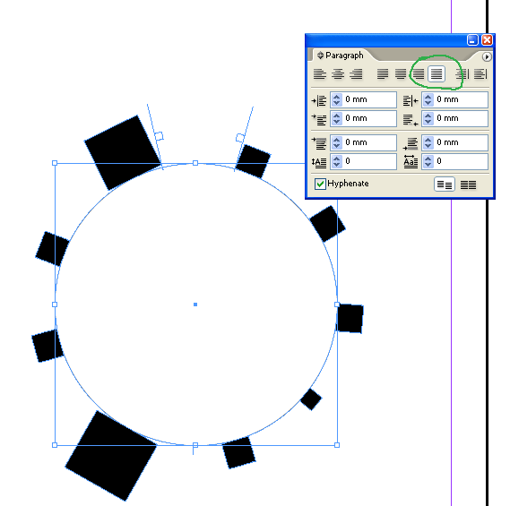This screenshot has height=506, width=510.
Task: Toggle the Hyphenate checkbox
Action: tap(320, 184)
